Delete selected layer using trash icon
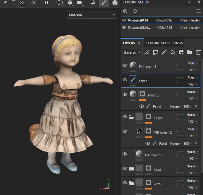This screenshot has height=195, width=203. click(x=198, y=52)
